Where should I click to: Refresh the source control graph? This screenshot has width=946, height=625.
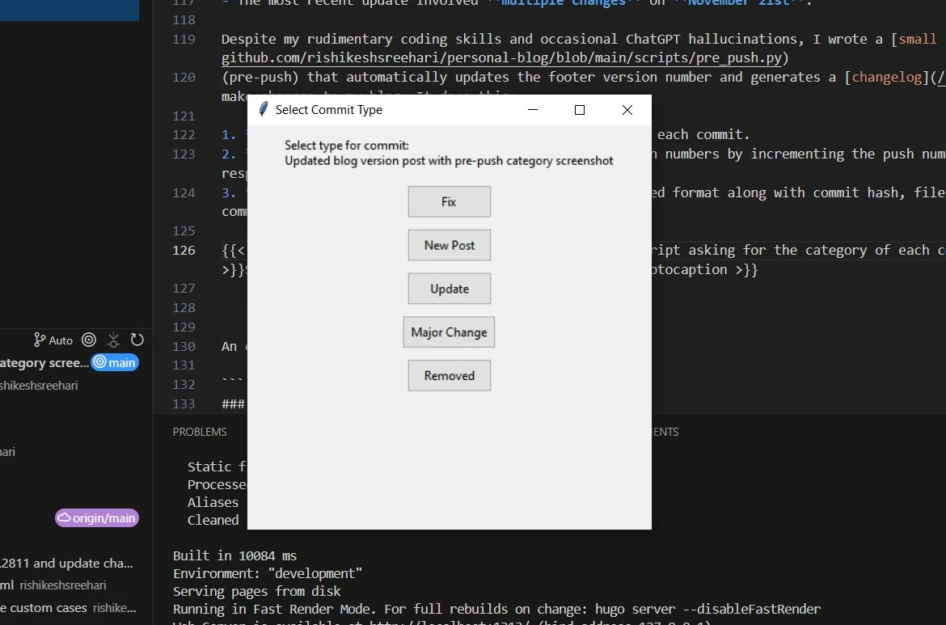click(x=137, y=340)
